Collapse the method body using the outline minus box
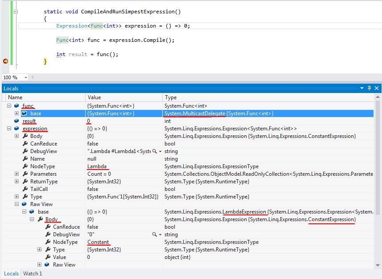The height and width of the screenshot is (279, 382). (x=15, y=12)
